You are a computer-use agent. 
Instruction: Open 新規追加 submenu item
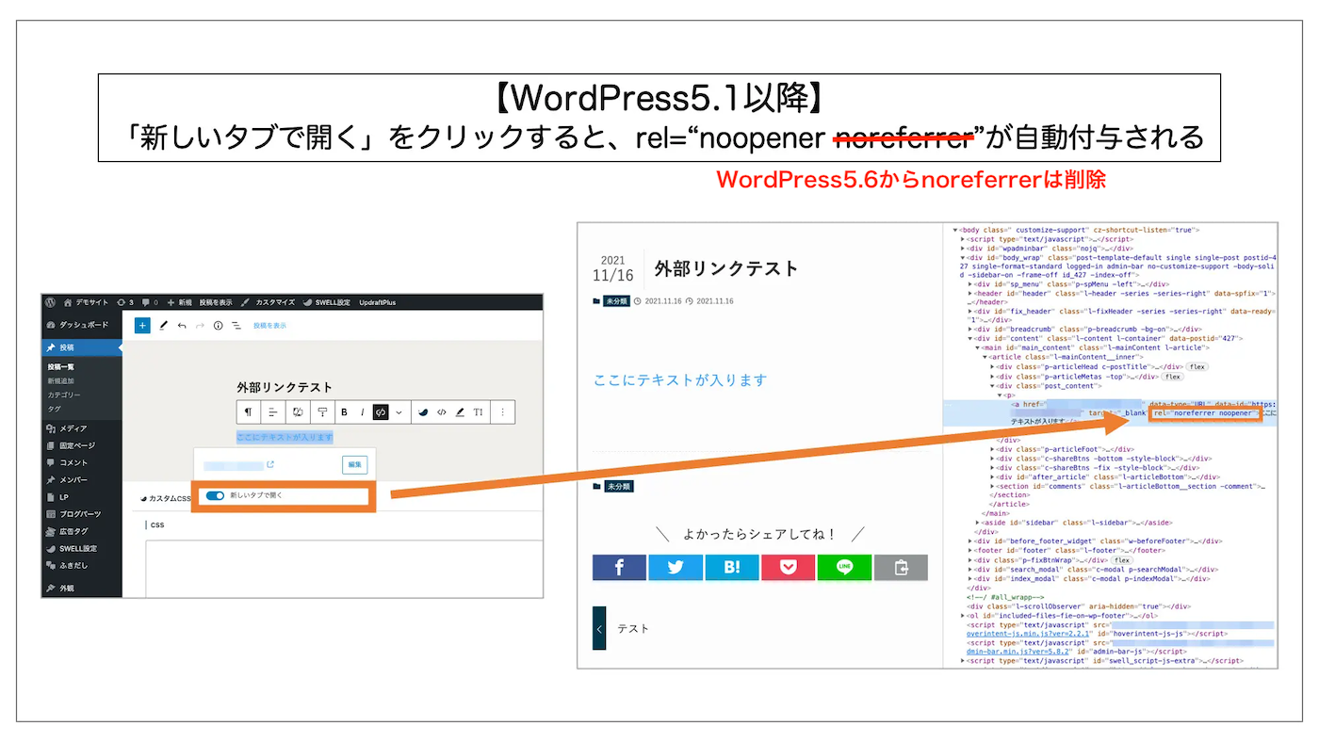click(x=60, y=380)
